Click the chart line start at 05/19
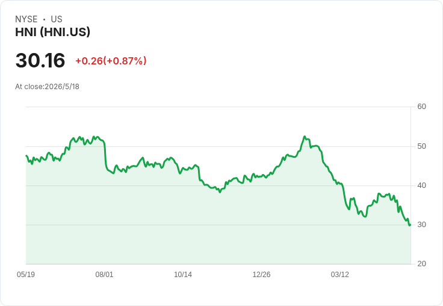The height and width of the screenshot is (306, 443). pos(26,155)
